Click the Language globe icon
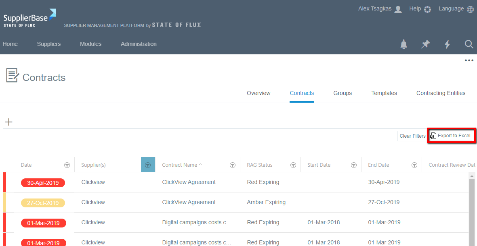The height and width of the screenshot is (246, 477). click(x=470, y=9)
